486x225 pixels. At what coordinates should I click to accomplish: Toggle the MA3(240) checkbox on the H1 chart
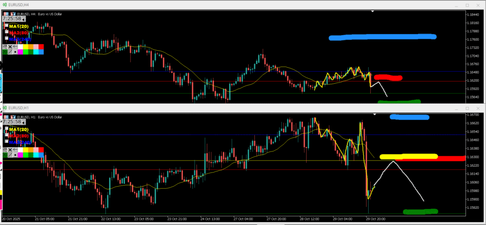7,141
